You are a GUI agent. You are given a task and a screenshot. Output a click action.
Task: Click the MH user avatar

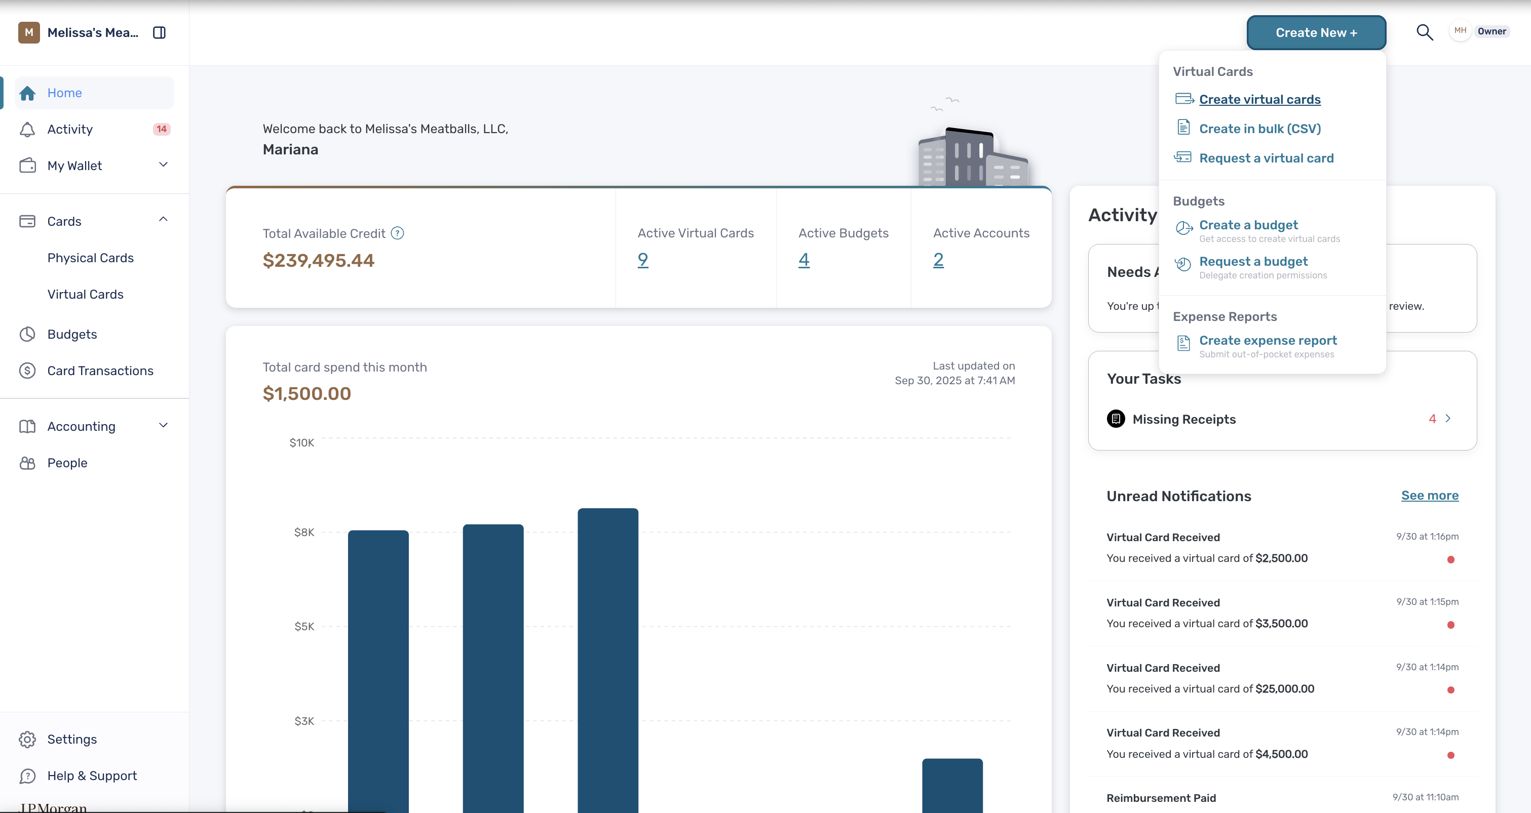point(1460,31)
